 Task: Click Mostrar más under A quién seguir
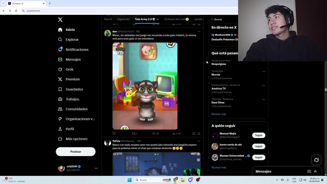[219, 167]
